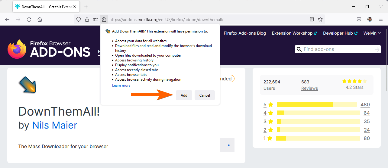Go to Firefox Home icon
Screen dimensions: 388x168
point(40,20)
